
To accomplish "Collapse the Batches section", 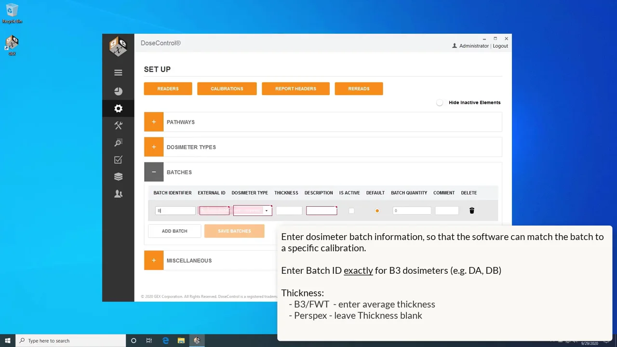I will tap(154, 172).
